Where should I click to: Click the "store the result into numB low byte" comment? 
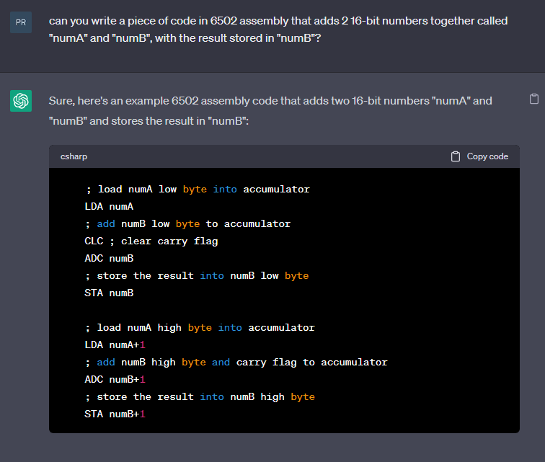[197, 276]
